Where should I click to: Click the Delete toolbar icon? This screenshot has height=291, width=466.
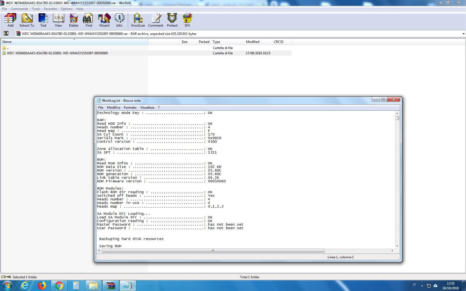[74, 20]
